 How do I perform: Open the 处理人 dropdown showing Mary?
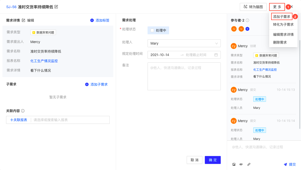point(184,43)
